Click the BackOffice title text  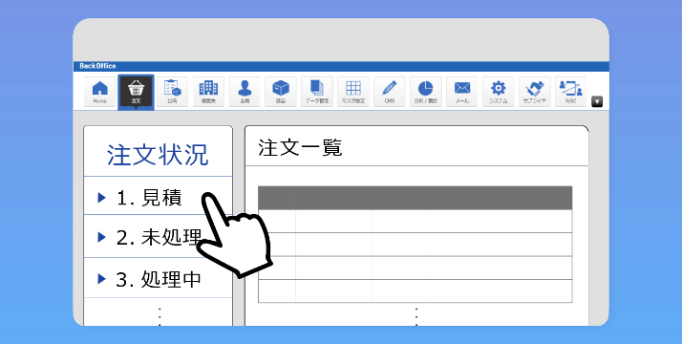pyautogui.click(x=97, y=66)
